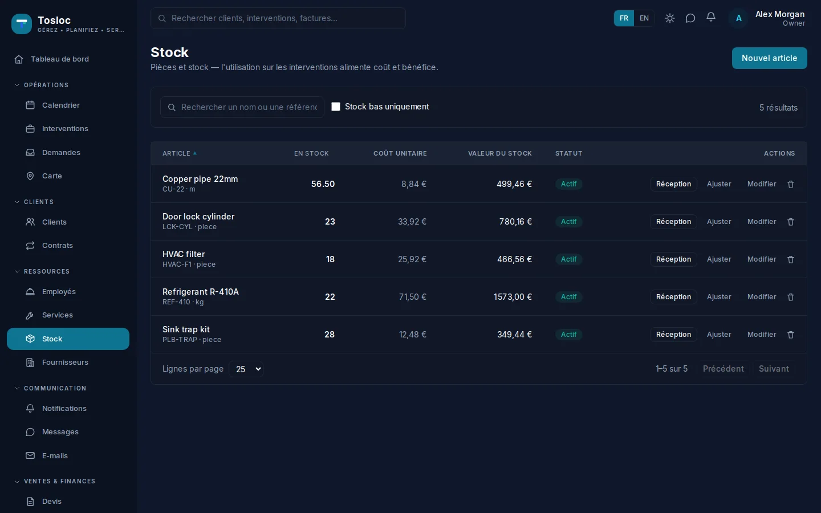Switch language to FR
This screenshot has width=821, height=513.
[624, 18]
